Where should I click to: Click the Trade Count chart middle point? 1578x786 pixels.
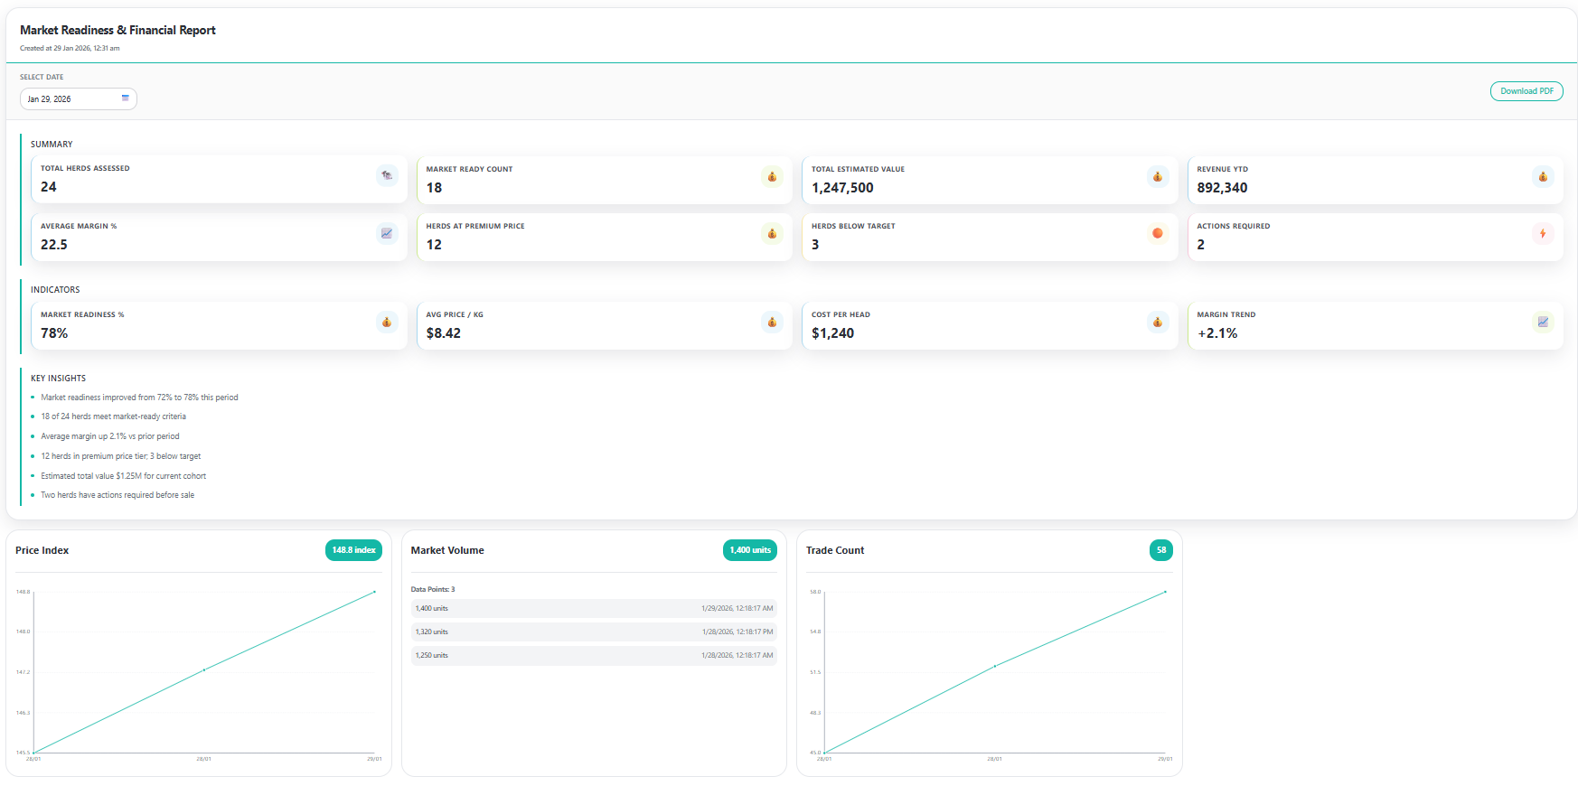tap(995, 666)
